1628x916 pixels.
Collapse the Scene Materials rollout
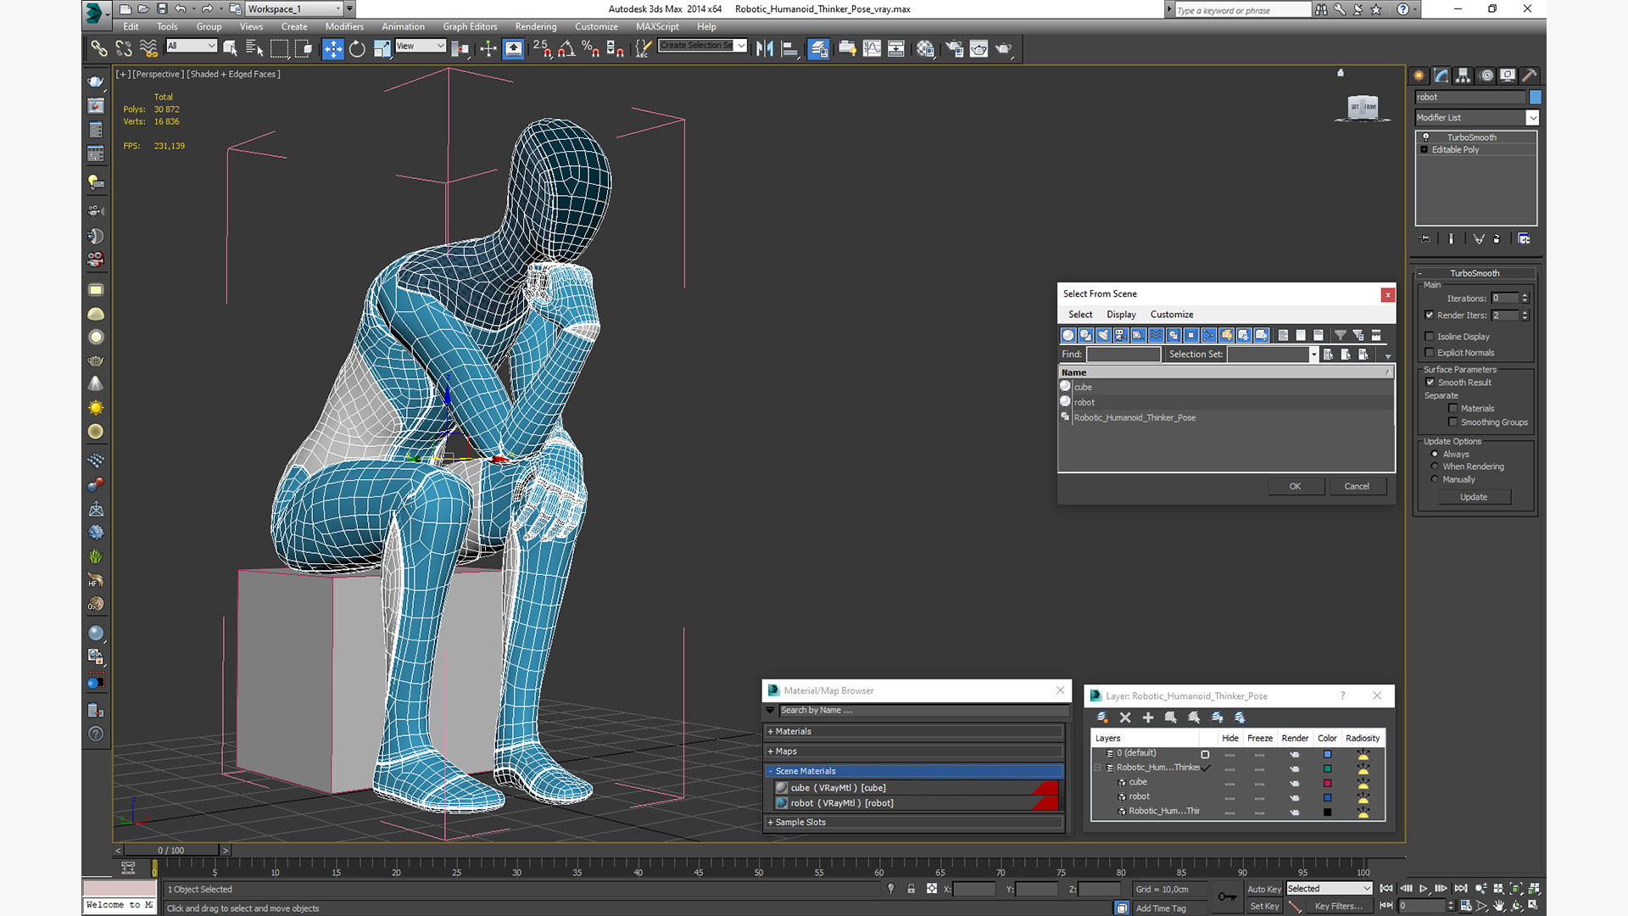914,772
